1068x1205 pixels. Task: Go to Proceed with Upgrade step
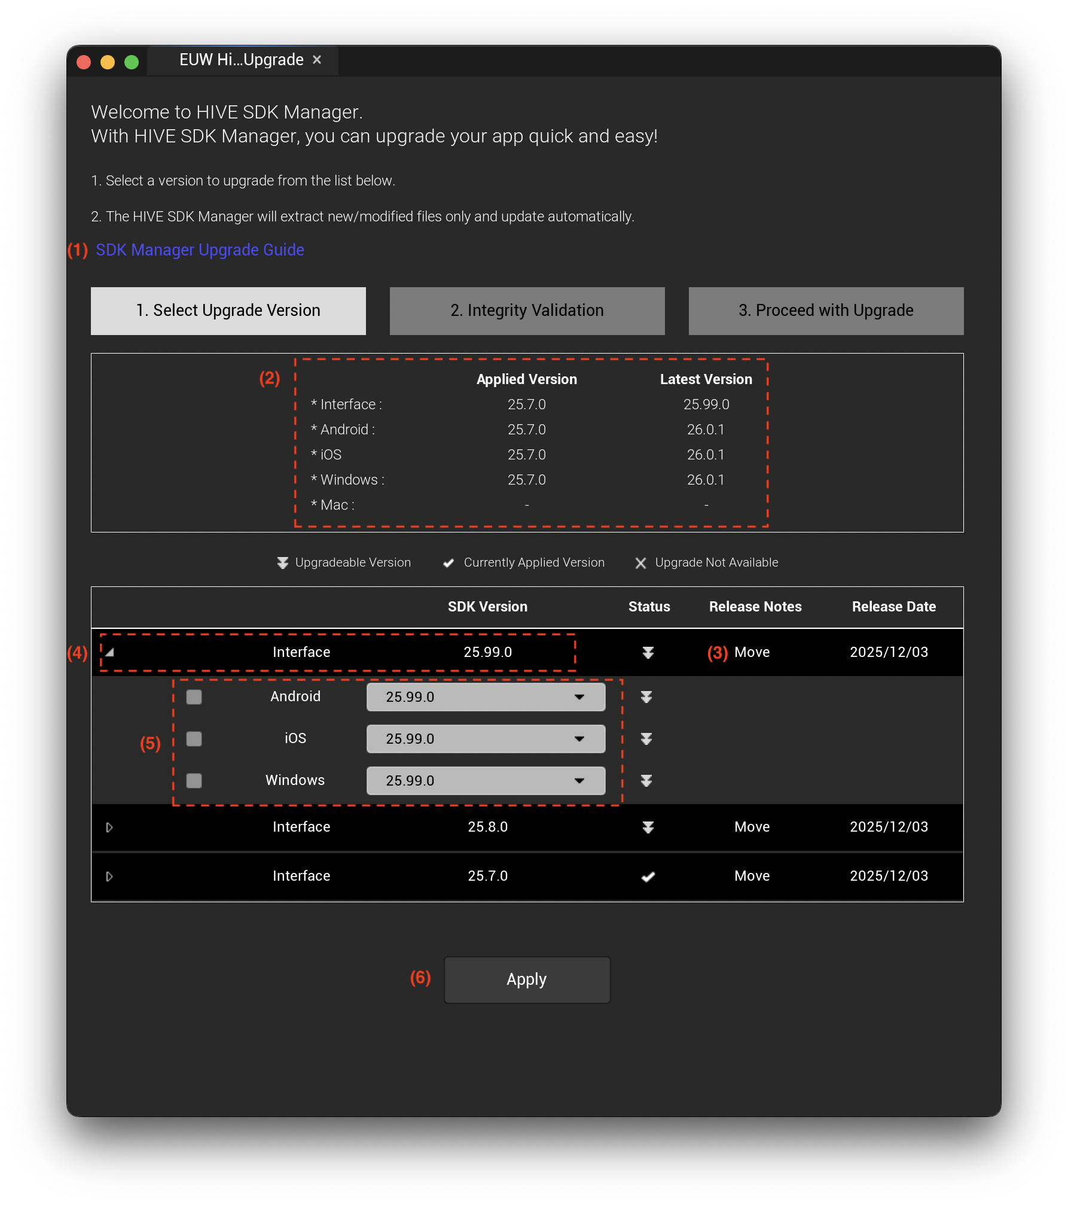[x=826, y=311]
